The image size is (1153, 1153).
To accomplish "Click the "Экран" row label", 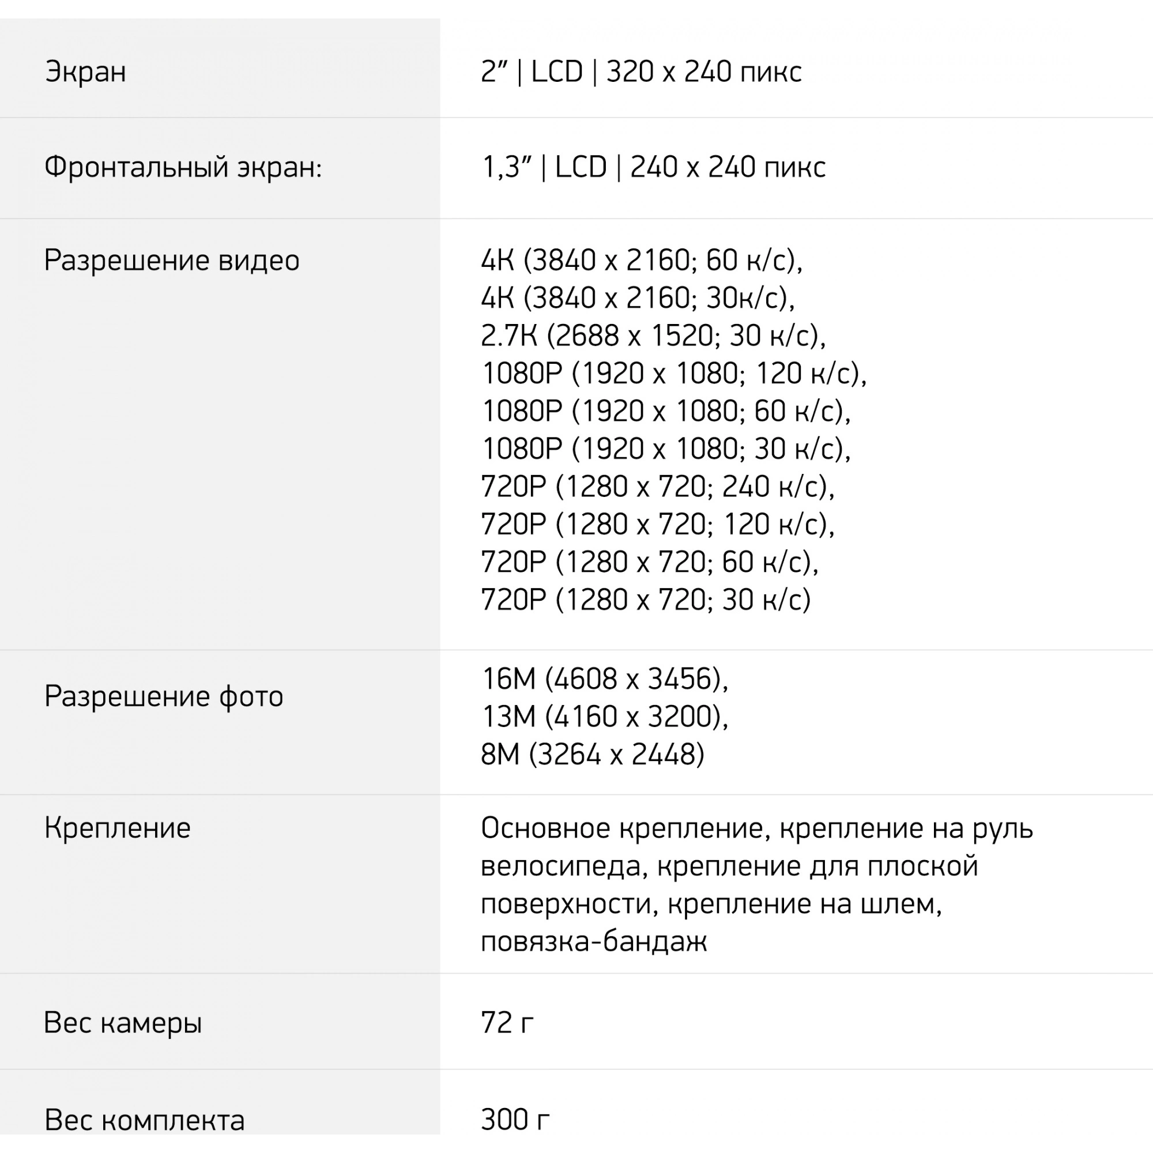I will tap(85, 72).
